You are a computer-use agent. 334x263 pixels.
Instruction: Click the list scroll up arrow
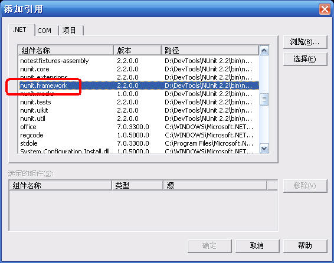[x=264, y=51]
